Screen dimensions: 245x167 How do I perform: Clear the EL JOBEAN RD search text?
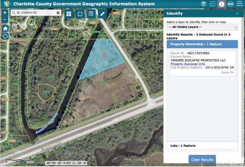pyautogui.click(x=58, y=13)
